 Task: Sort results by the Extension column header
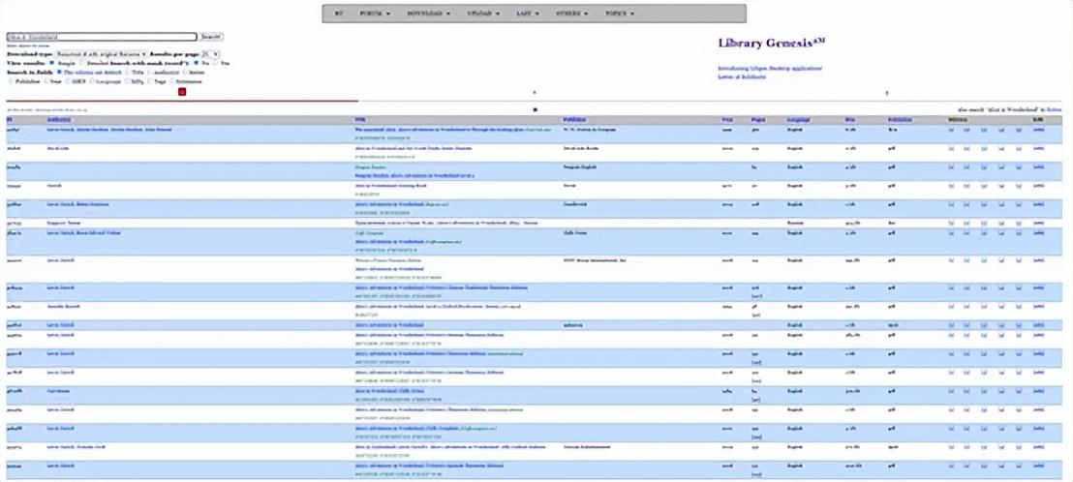(x=900, y=120)
